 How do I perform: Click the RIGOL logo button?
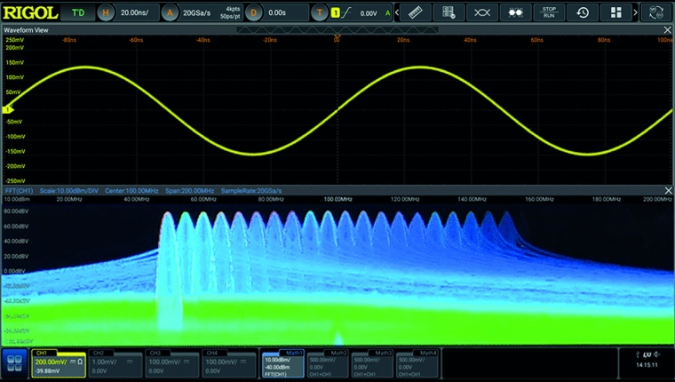tap(30, 12)
